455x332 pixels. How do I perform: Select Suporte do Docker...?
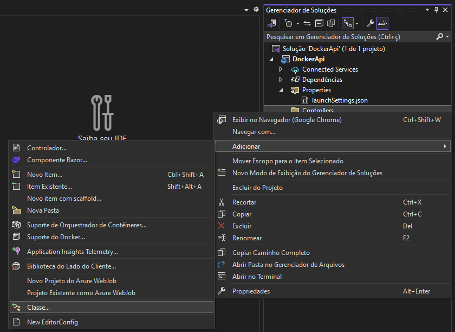(x=112, y=237)
